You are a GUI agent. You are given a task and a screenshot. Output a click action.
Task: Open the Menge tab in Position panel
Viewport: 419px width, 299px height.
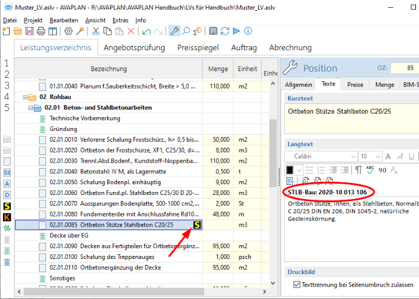pyautogui.click(x=385, y=85)
